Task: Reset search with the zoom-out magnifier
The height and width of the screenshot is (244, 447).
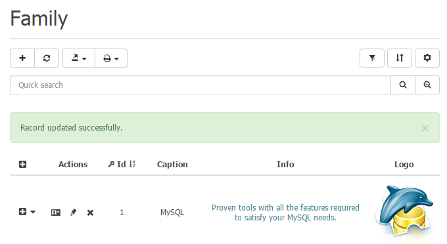Action: (x=427, y=85)
